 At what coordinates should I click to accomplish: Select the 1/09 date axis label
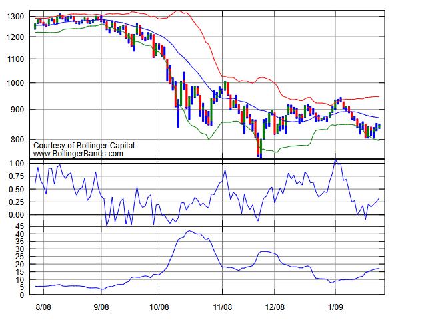tap(335, 307)
